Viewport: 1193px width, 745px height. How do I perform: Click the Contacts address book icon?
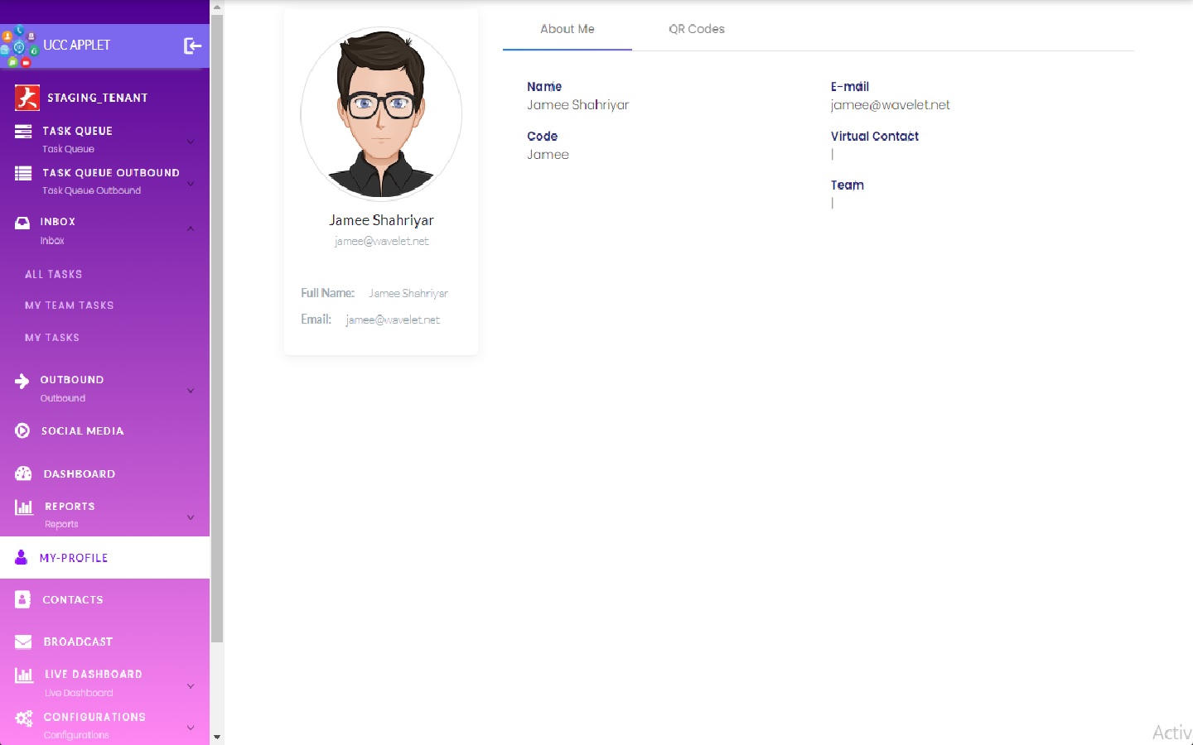tap(23, 599)
